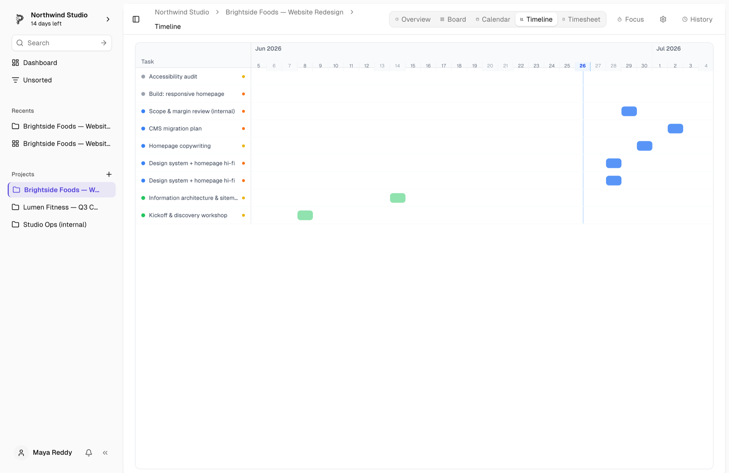The width and height of the screenshot is (729, 473).
Task: Click Kickoff & discovery workshop task
Action: pyautogui.click(x=193, y=215)
